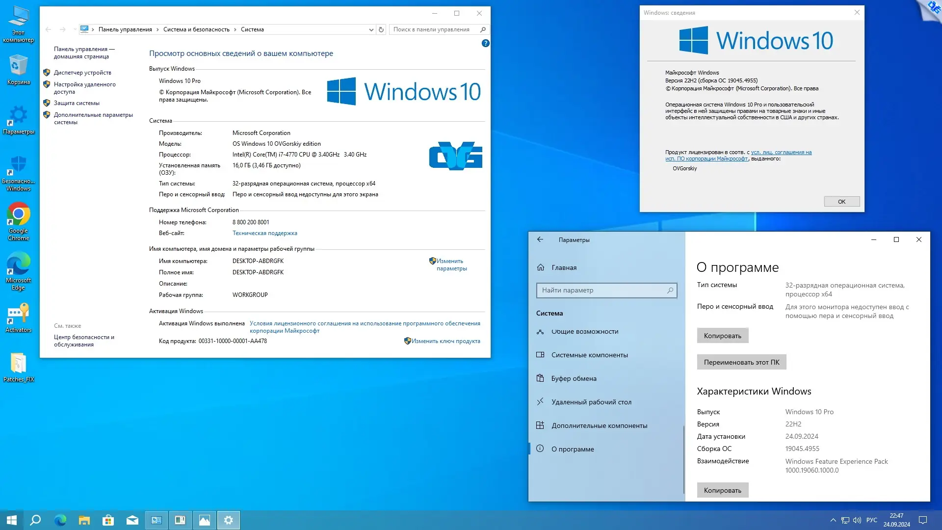Screen dimensions: 942x530
Task: Click the volume icon in the system tray
Action: click(x=857, y=520)
